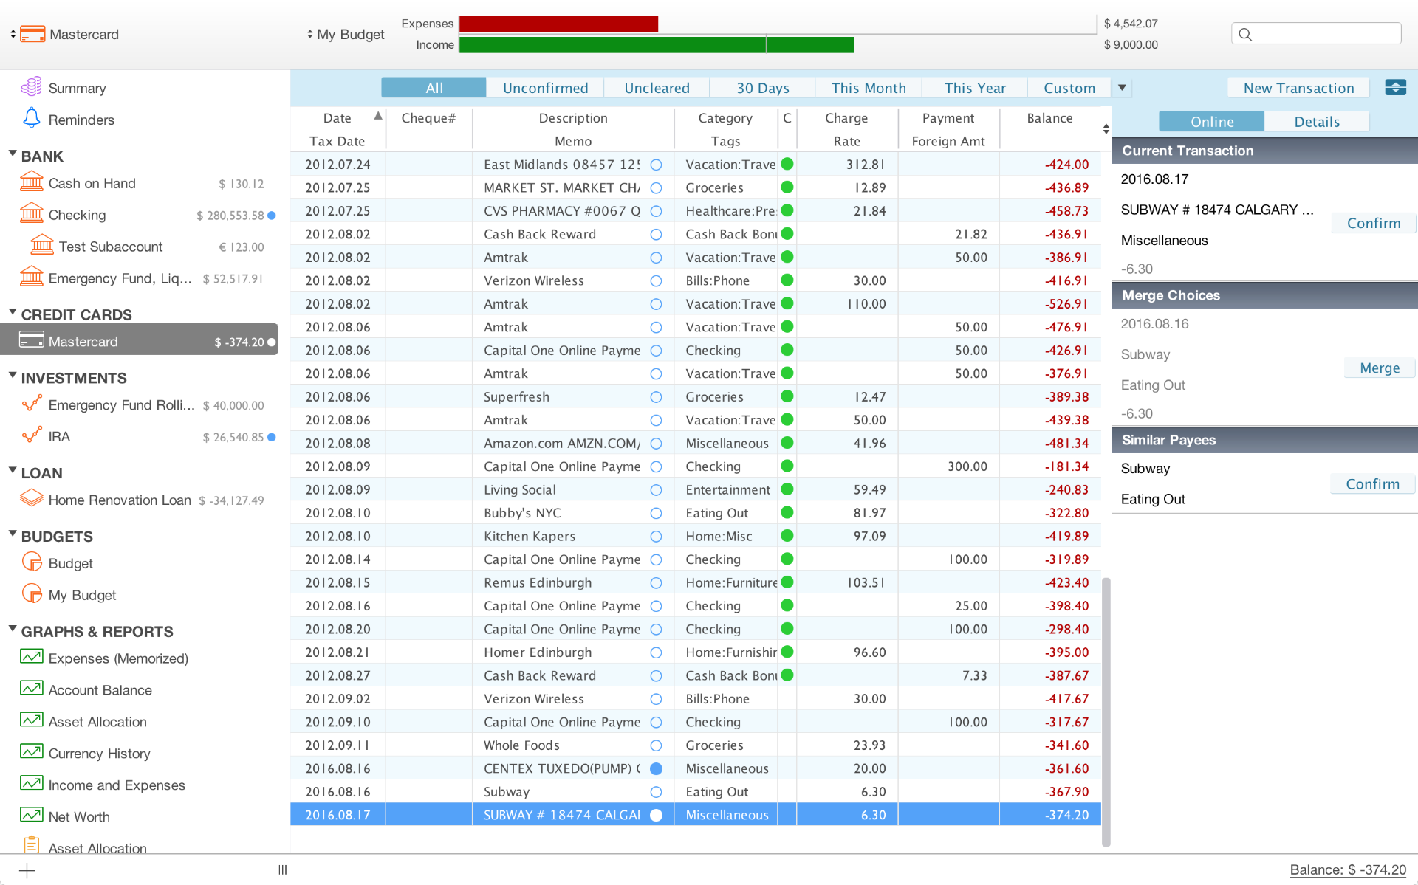Open Account Balance graph icon
The height and width of the screenshot is (885, 1418).
coord(31,688)
